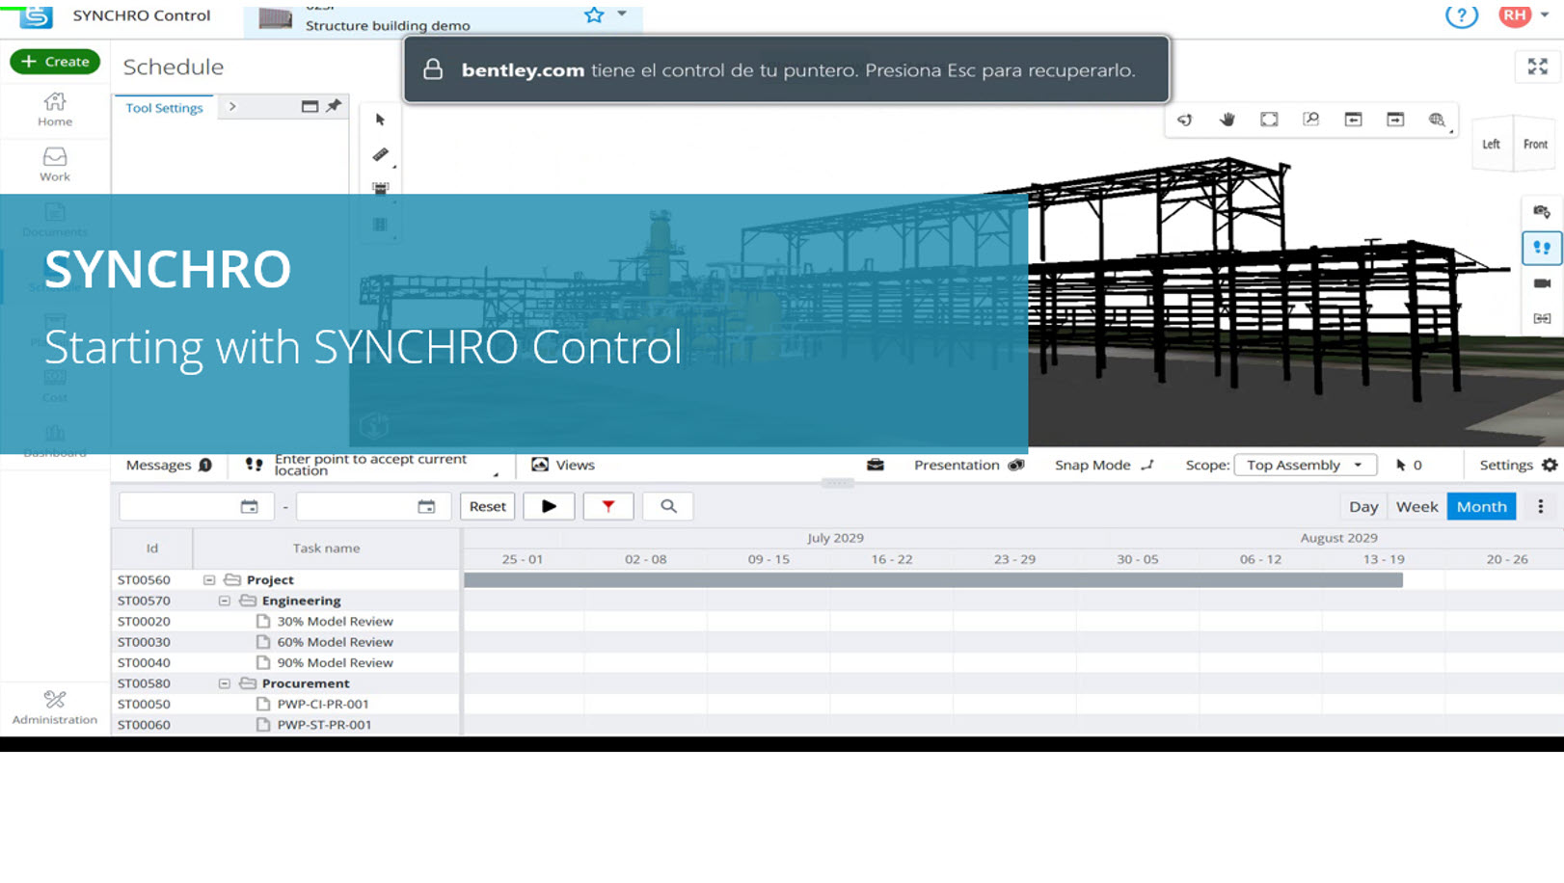This screenshot has height=883, width=1564.
Task: Click the selection count arrow indicator
Action: 1409,465
